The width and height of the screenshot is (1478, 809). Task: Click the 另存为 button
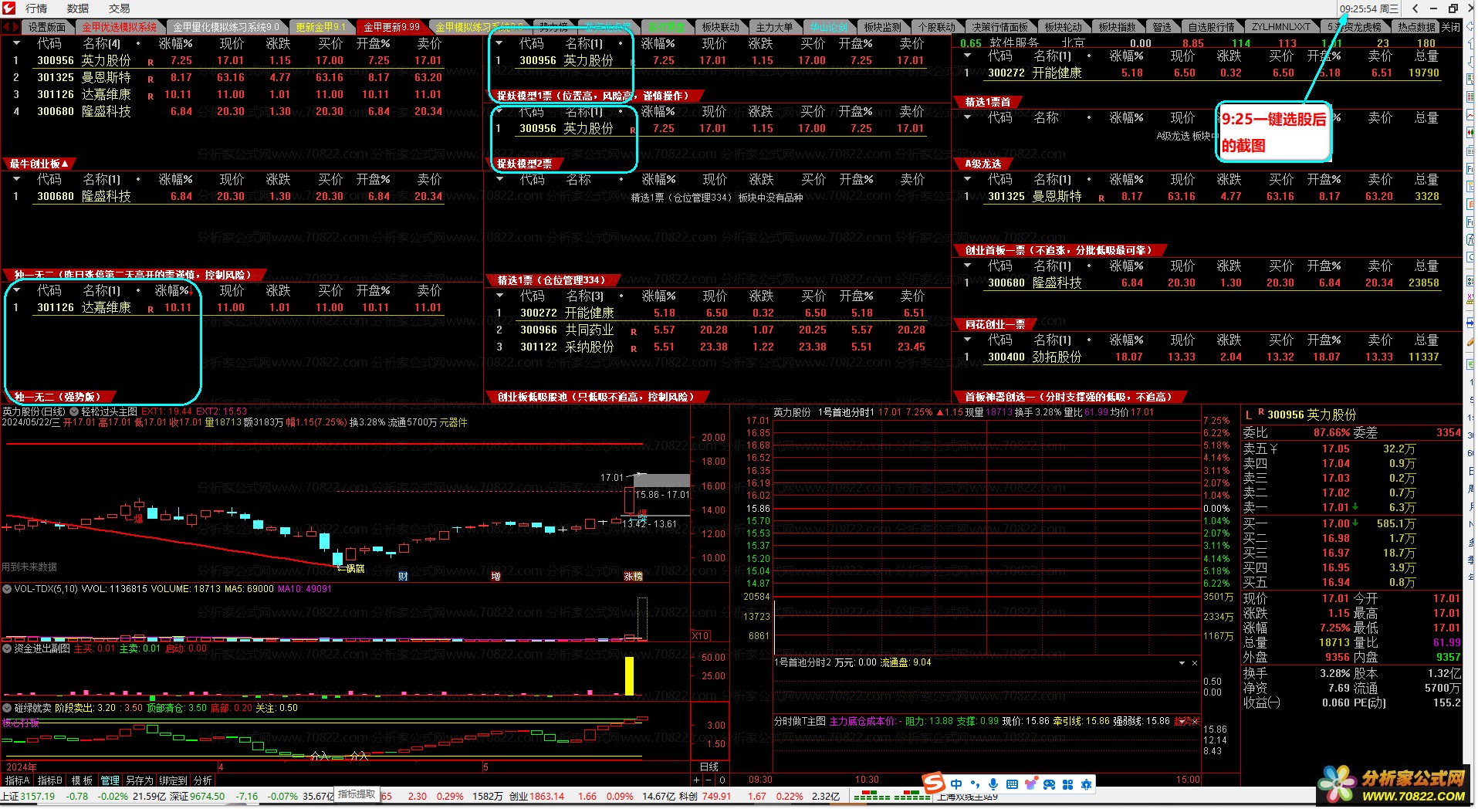(x=140, y=780)
